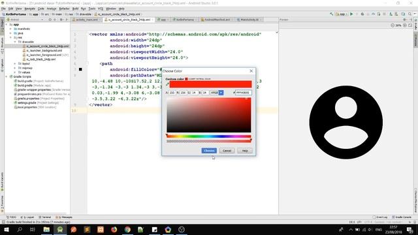The height and width of the screenshot is (235, 418).
Task: Switch to the MainActivity.kt editor tab
Action: pos(249,20)
